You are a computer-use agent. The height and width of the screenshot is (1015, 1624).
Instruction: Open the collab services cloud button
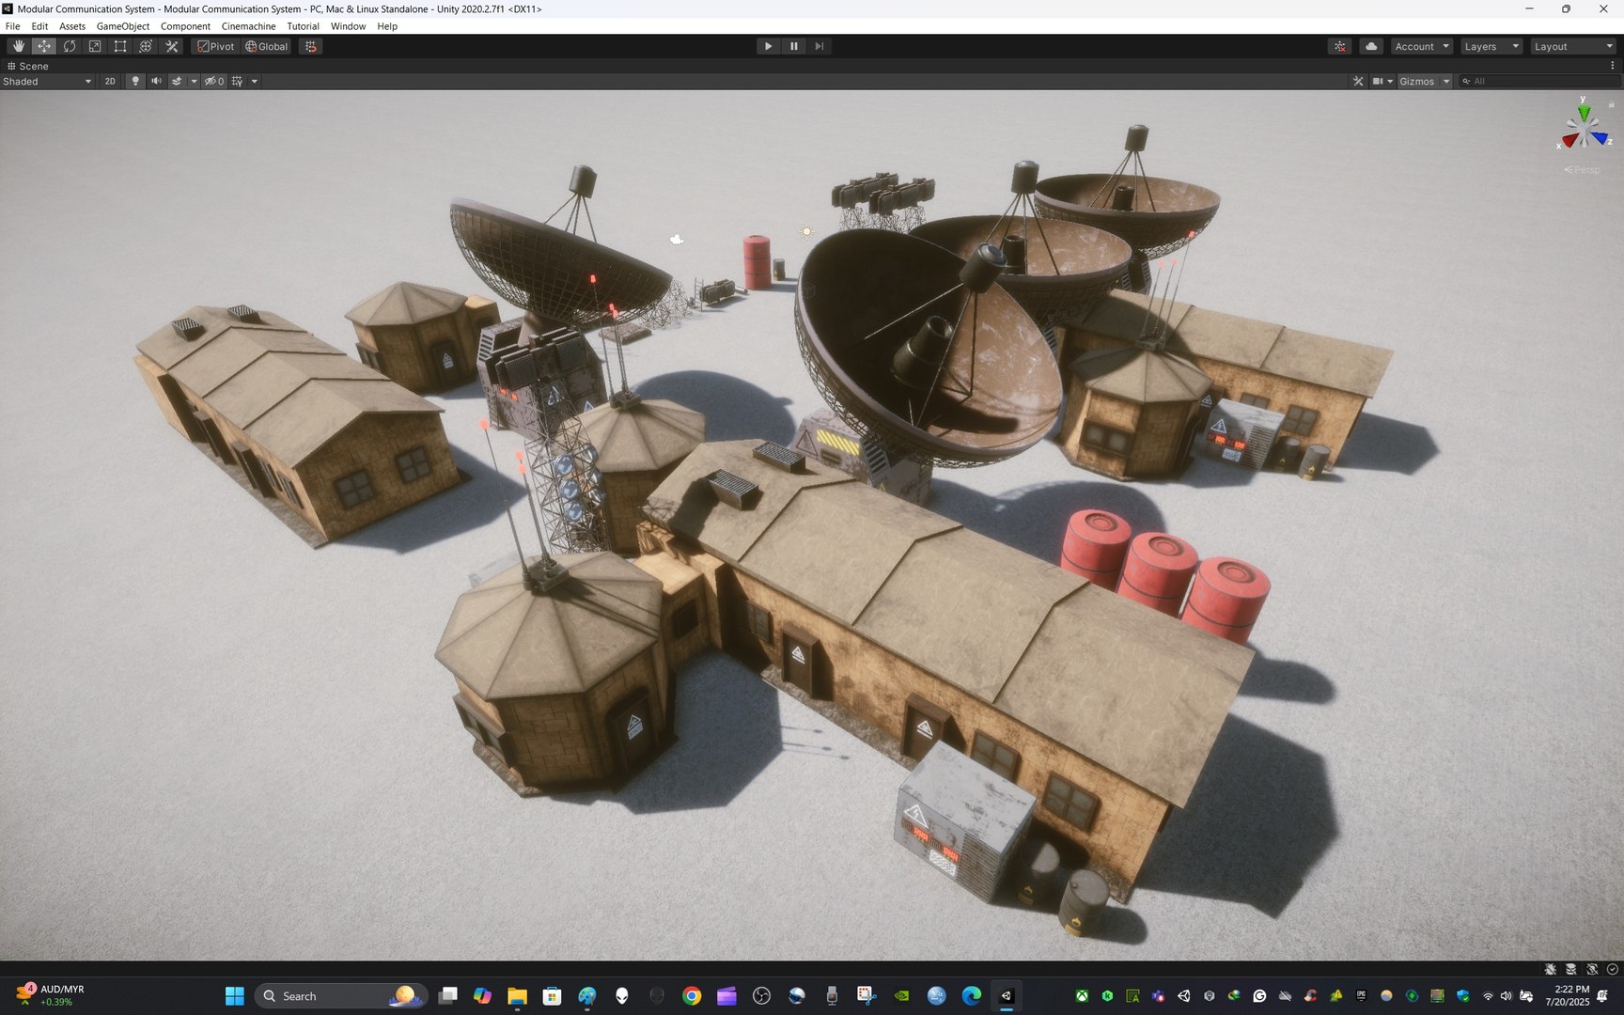pos(1371,46)
